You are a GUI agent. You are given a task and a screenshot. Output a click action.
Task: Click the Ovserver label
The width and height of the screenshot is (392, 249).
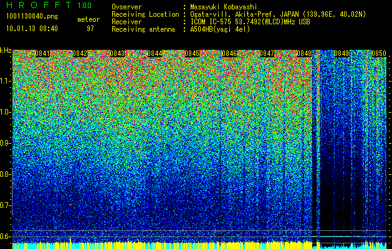(x=127, y=7)
